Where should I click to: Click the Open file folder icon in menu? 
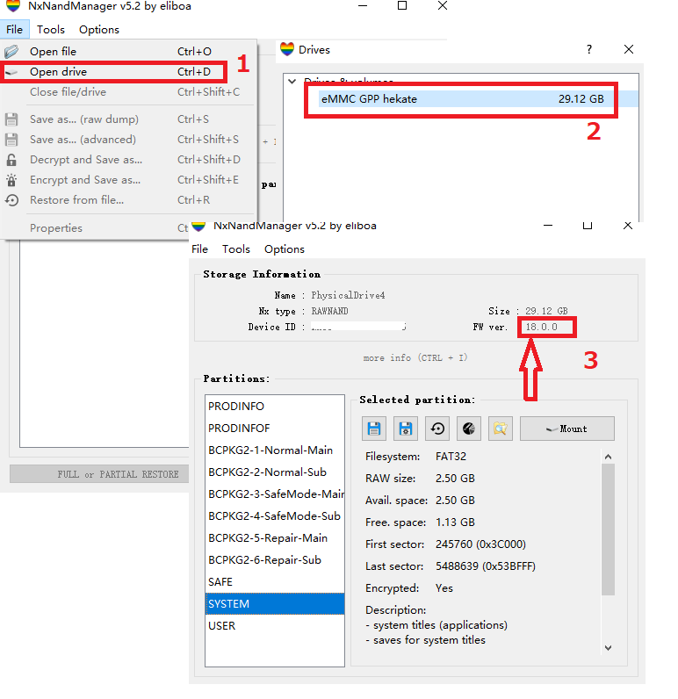click(11, 52)
